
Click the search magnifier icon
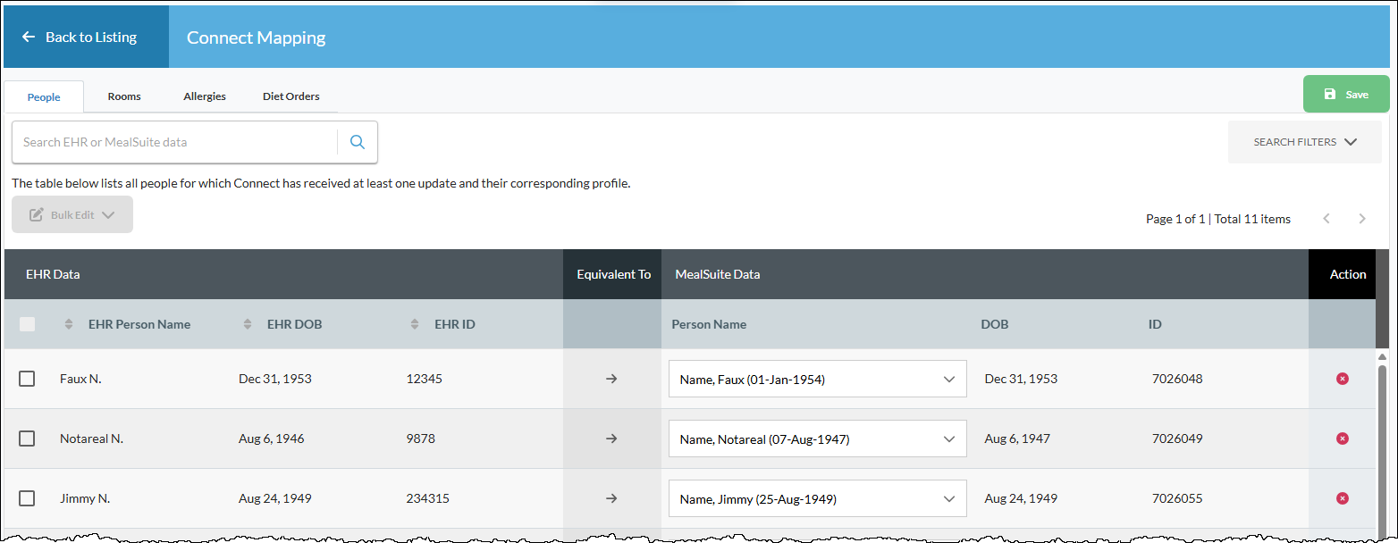point(358,142)
